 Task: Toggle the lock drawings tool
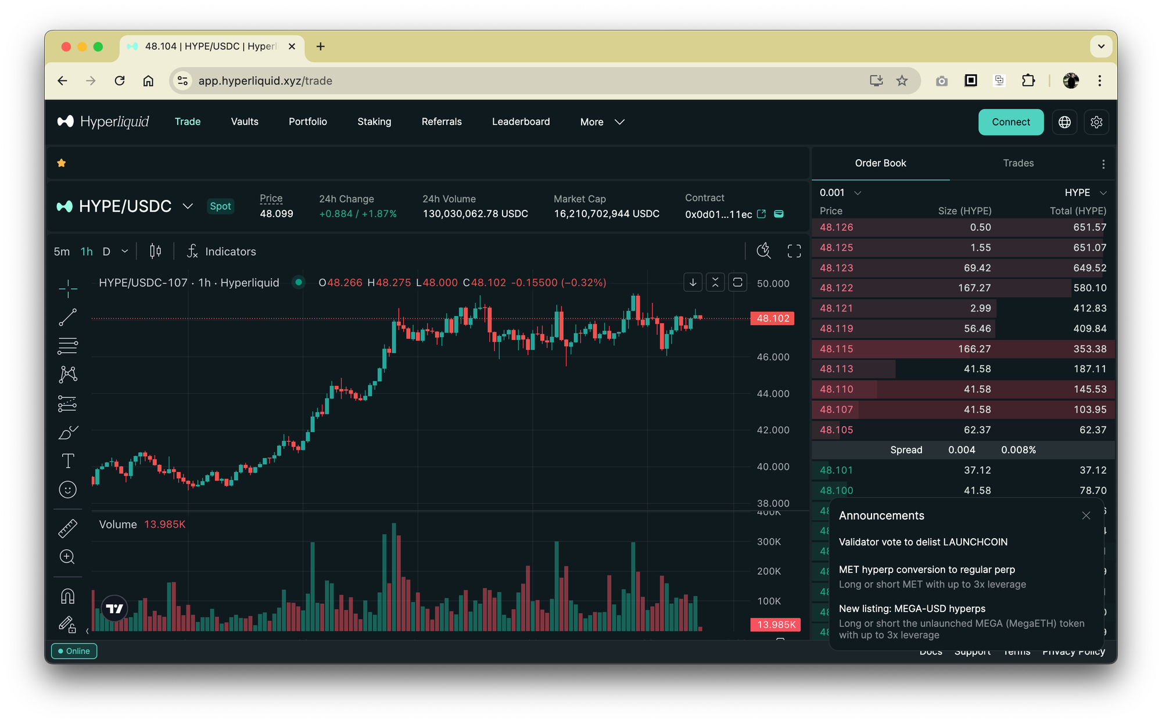67,625
